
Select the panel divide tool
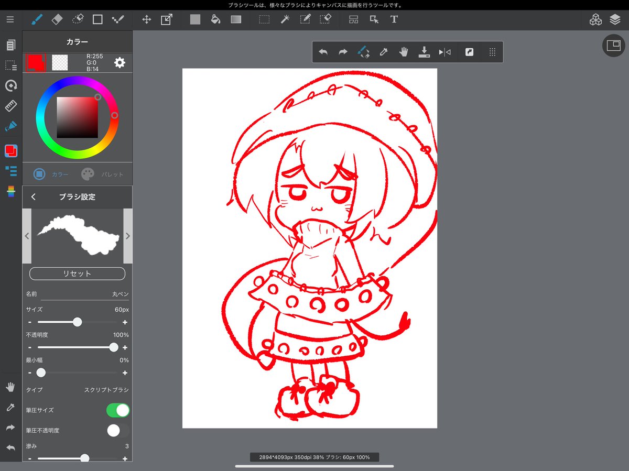click(x=354, y=19)
